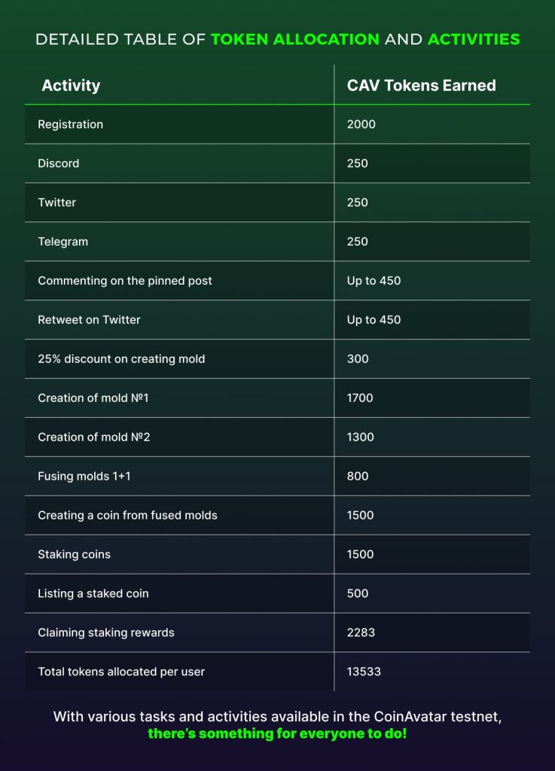This screenshot has width=555, height=771.
Task: Select the 'CAV Tokens Earned' column header
Action: (421, 86)
